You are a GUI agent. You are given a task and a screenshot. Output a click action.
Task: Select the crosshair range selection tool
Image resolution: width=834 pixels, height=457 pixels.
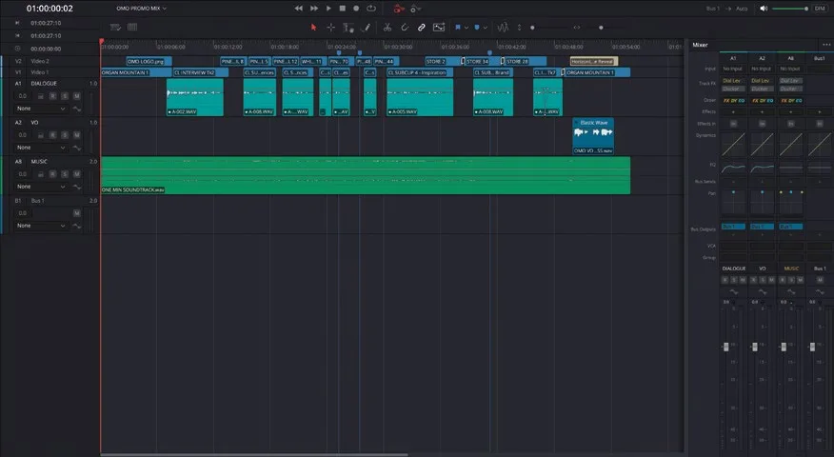[x=330, y=27]
